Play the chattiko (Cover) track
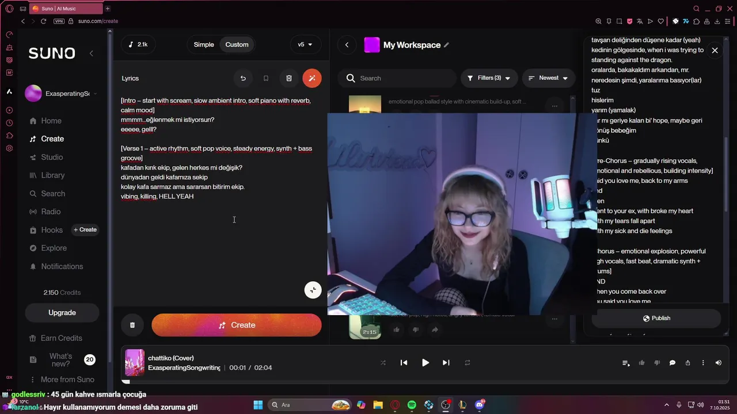737x414 pixels. (425, 363)
